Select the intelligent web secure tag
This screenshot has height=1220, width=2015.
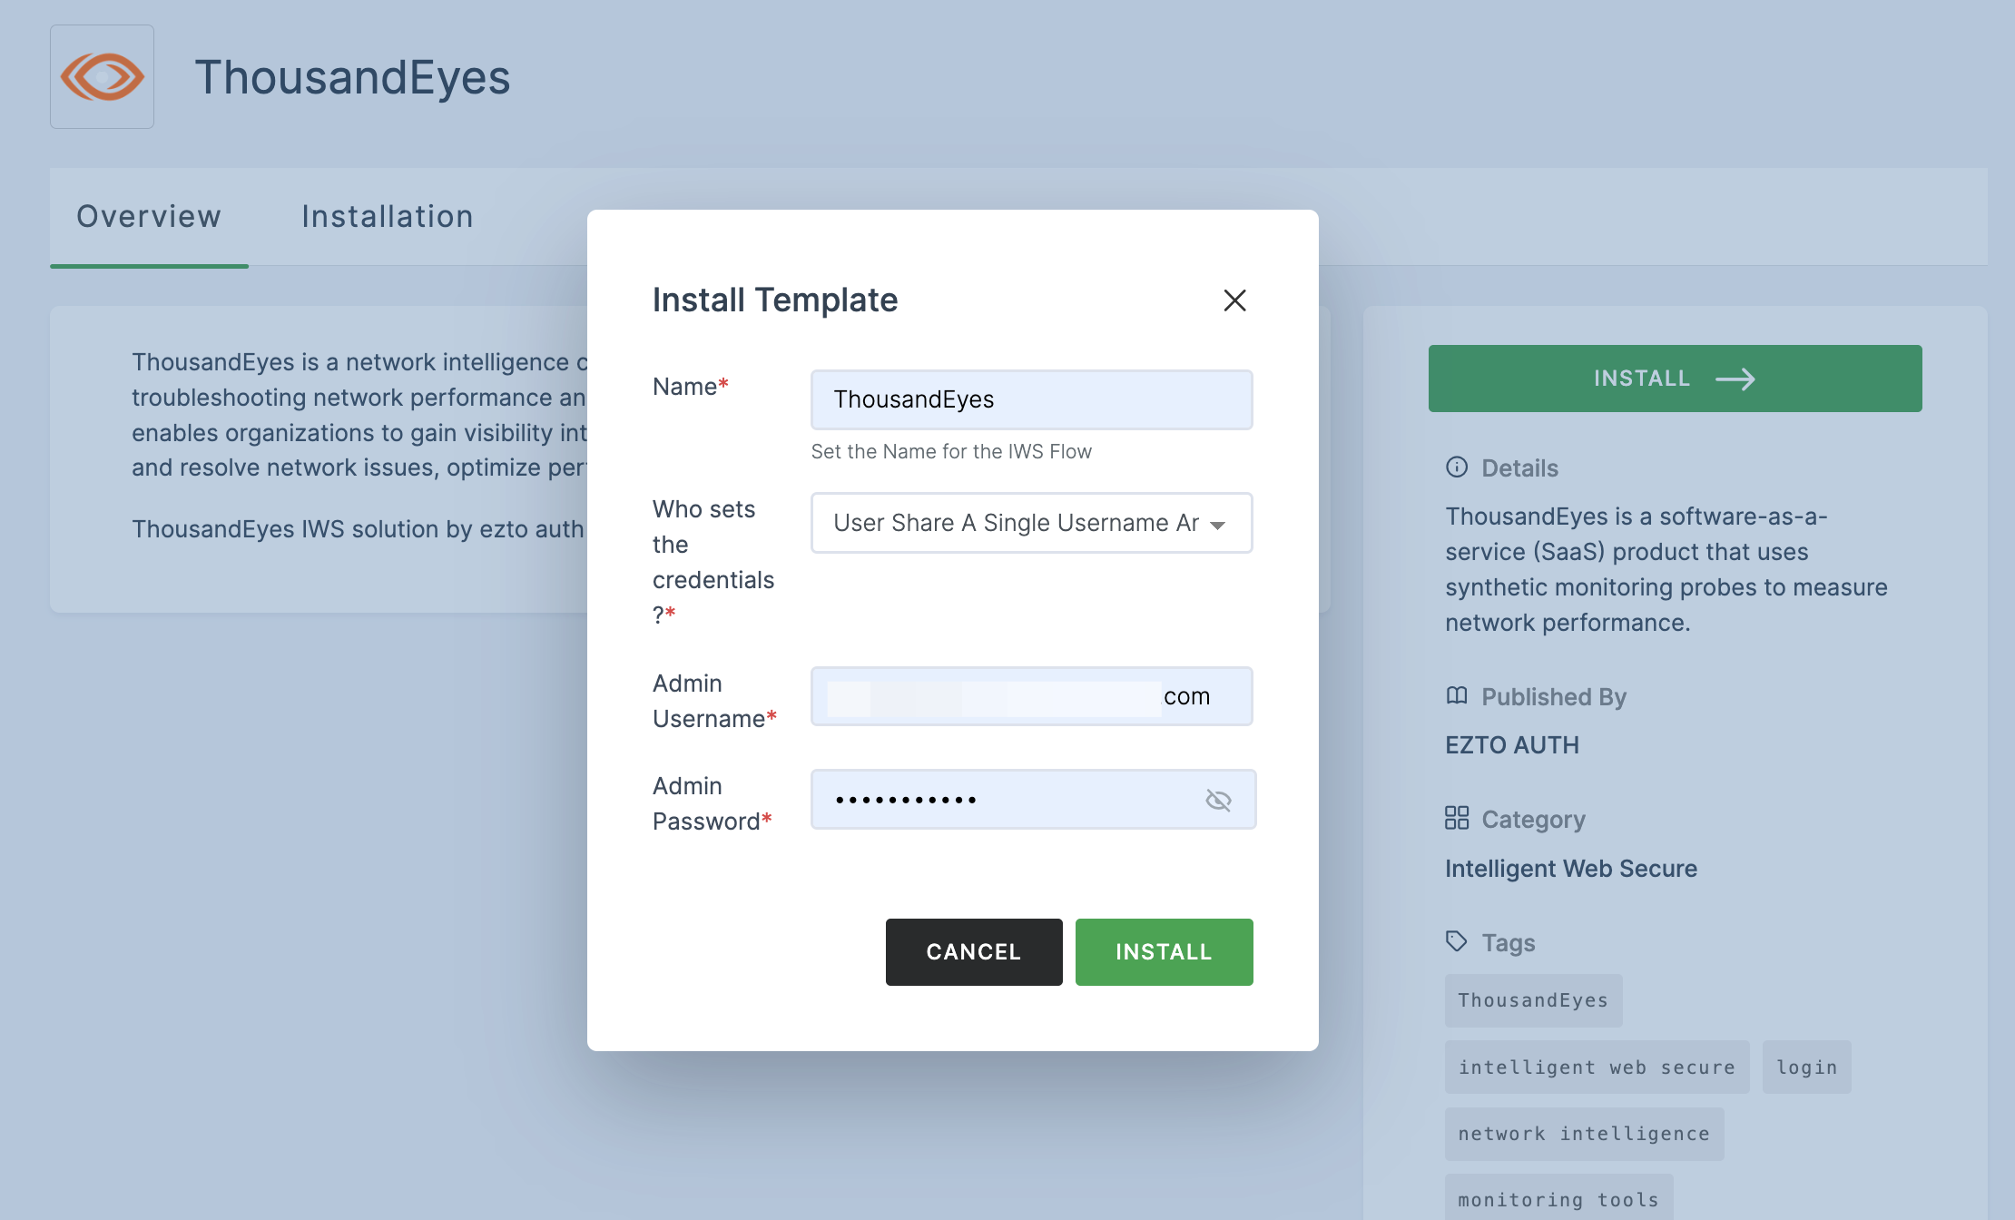tap(1597, 1067)
